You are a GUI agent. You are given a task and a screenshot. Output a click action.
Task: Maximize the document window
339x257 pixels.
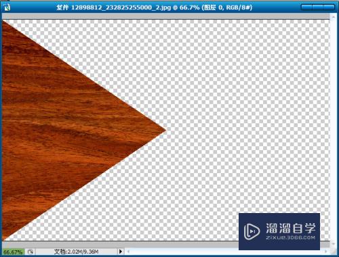(x=318, y=7)
